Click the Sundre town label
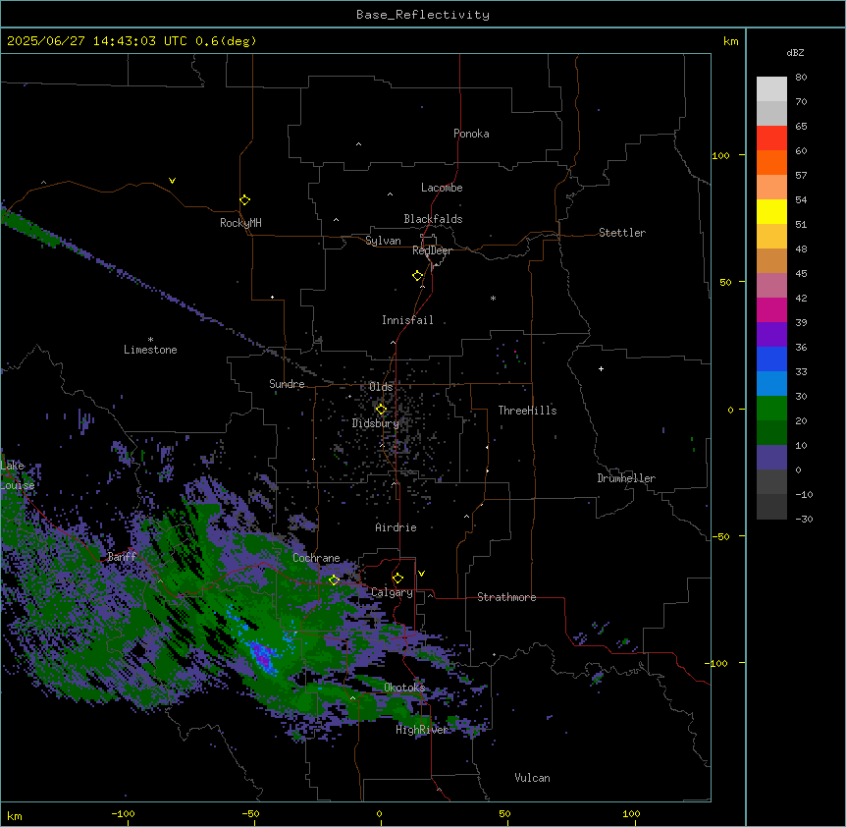The height and width of the screenshot is (827, 846). pos(287,384)
